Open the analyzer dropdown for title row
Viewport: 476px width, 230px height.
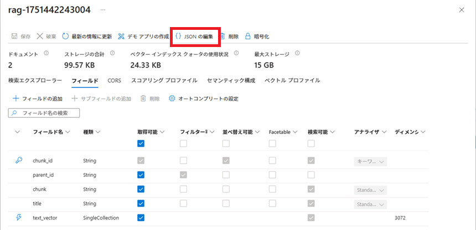point(370,204)
